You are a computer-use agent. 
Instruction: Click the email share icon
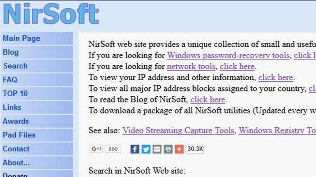pos(157,149)
